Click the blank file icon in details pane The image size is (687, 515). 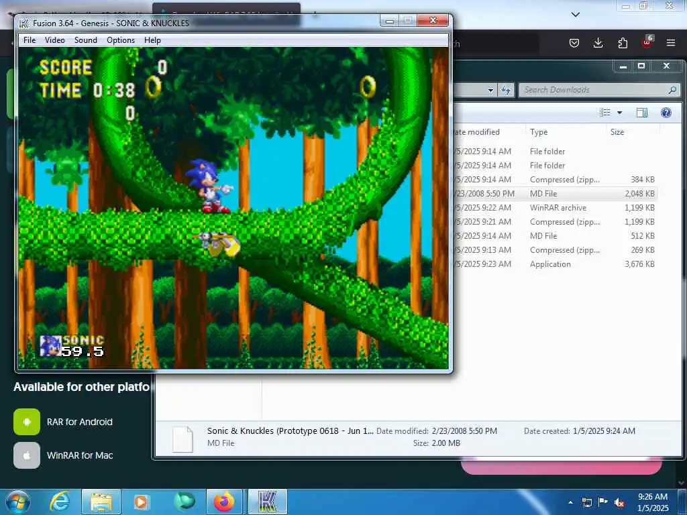coord(182,439)
